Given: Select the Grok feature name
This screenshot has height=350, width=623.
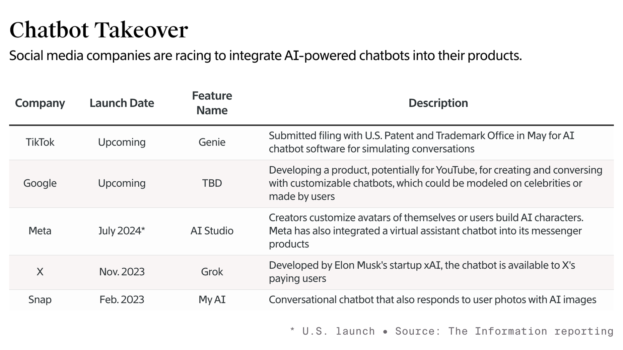Looking at the screenshot, I should coord(212,272).
